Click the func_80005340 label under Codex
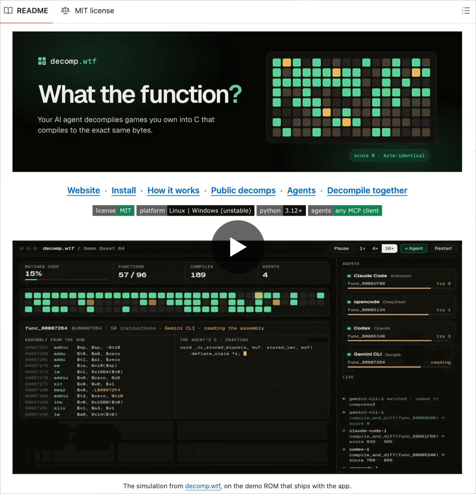The width and height of the screenshot is (476, 494). coord(366,336)
